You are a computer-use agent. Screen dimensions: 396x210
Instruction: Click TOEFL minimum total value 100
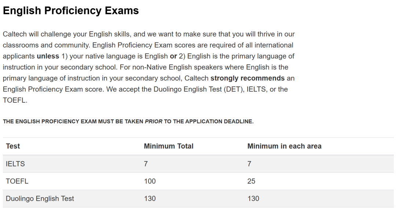150,181
